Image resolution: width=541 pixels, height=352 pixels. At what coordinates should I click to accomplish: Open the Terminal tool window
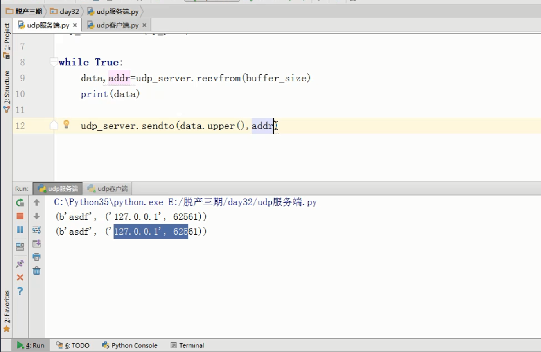click(187, 345)
